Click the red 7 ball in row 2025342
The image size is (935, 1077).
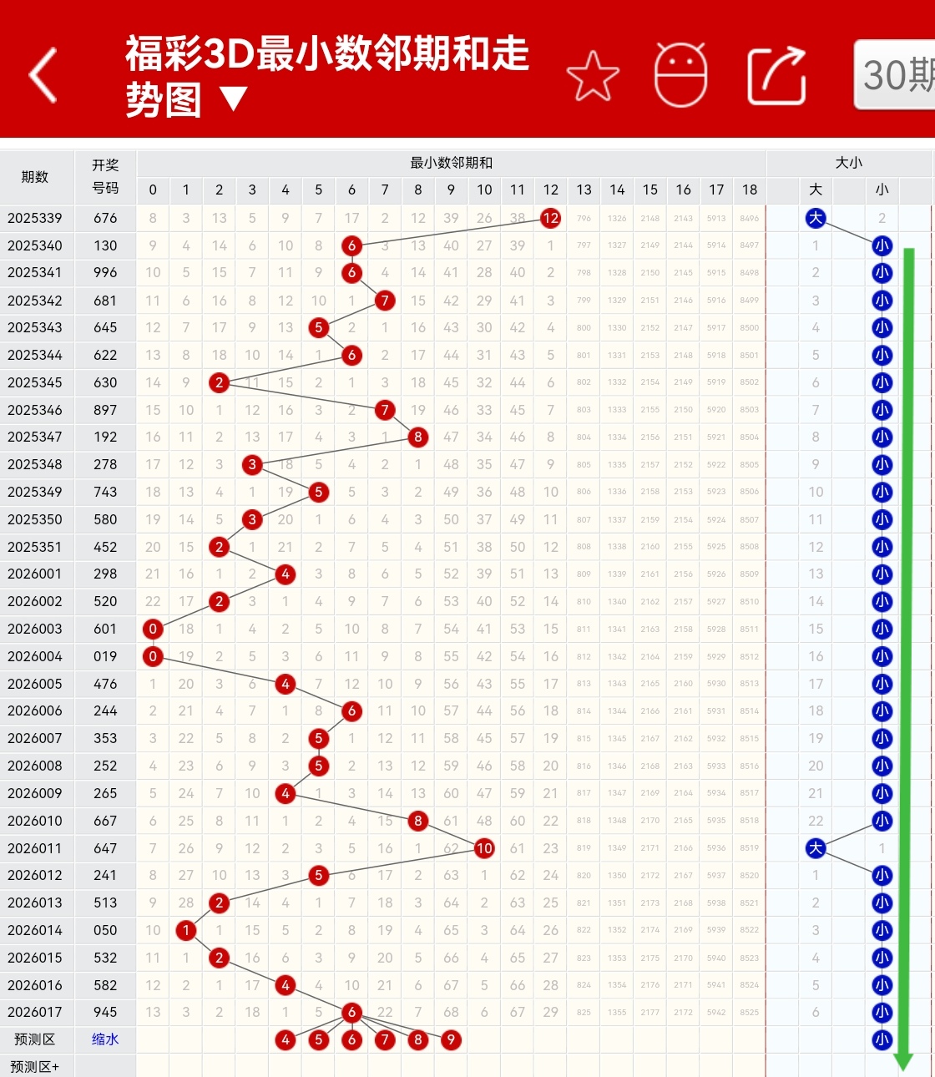(385, 301)
